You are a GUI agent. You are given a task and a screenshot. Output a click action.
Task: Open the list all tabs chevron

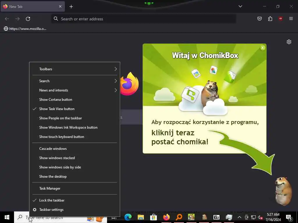[x=240, y=6]
